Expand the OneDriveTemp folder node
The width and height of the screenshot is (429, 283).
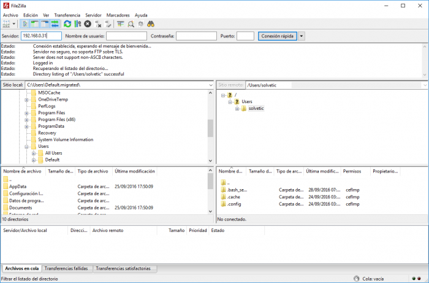pyautogui.click(x=26, y=99)
